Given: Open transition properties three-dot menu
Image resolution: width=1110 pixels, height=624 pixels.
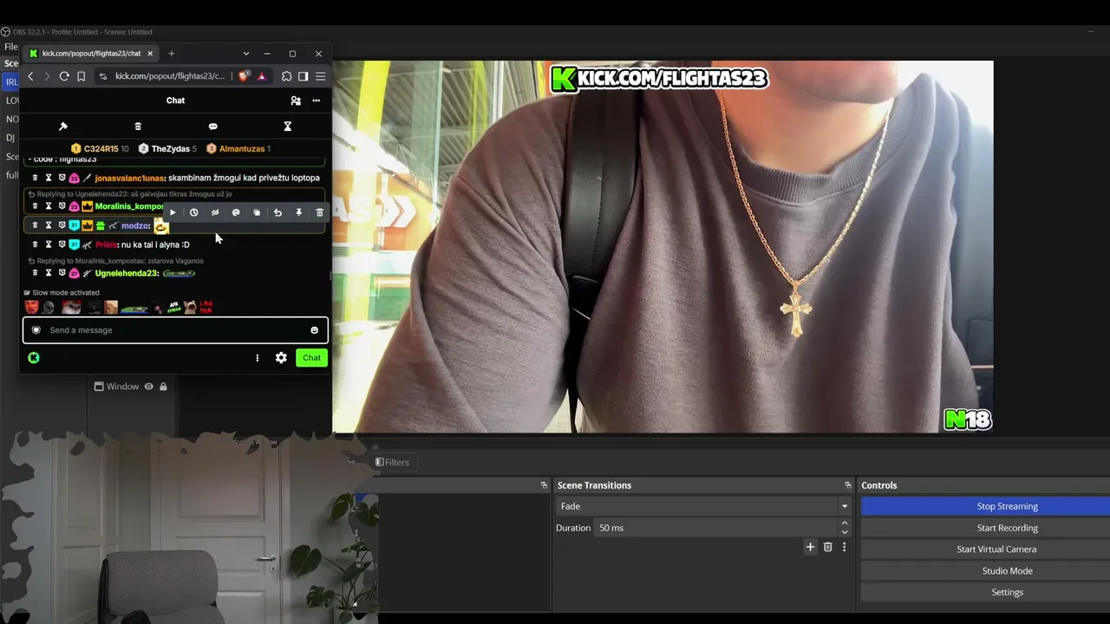Looking at the screenshot, I should [844, 547].
